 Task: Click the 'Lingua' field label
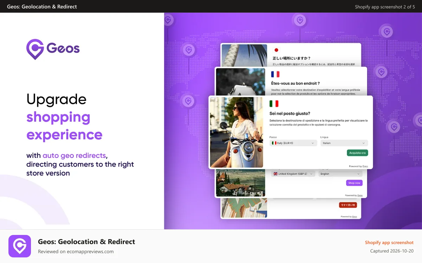pyautogui.click(x=324, y=137)
